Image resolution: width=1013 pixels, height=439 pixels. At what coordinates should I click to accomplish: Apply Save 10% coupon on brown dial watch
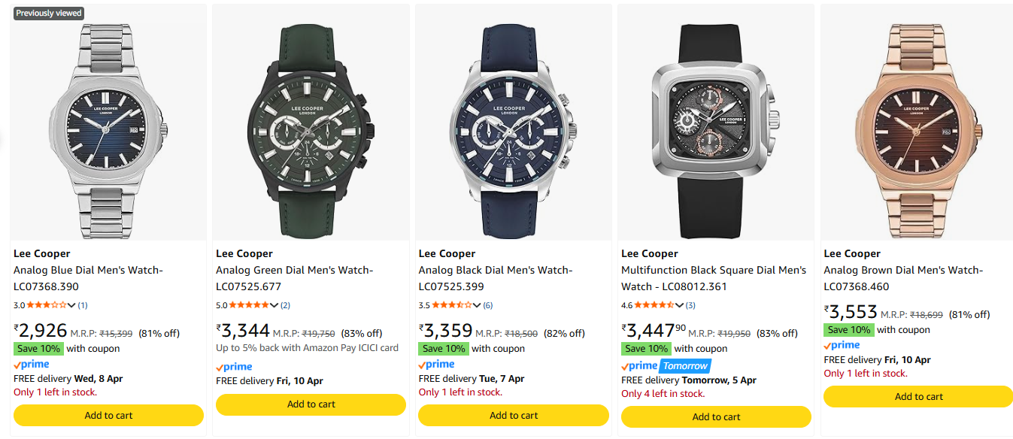pyautogui.click(x=848, y=329)
